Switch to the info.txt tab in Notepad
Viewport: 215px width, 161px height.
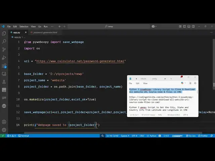(143, 79)
